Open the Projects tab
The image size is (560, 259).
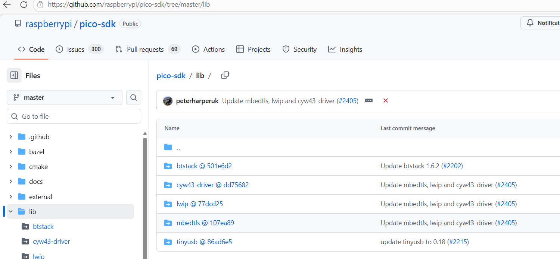tap(253, 49)
